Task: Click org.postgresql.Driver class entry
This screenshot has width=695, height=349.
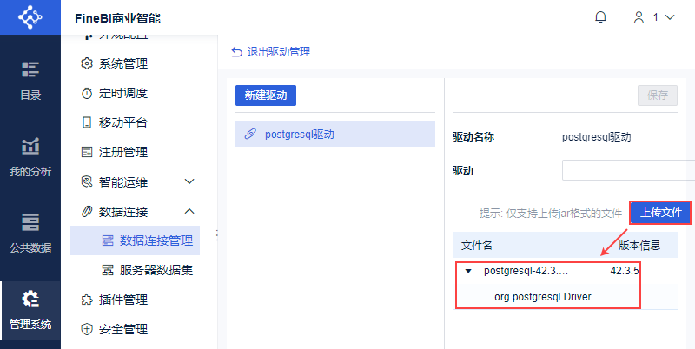Action: point(543,297)
